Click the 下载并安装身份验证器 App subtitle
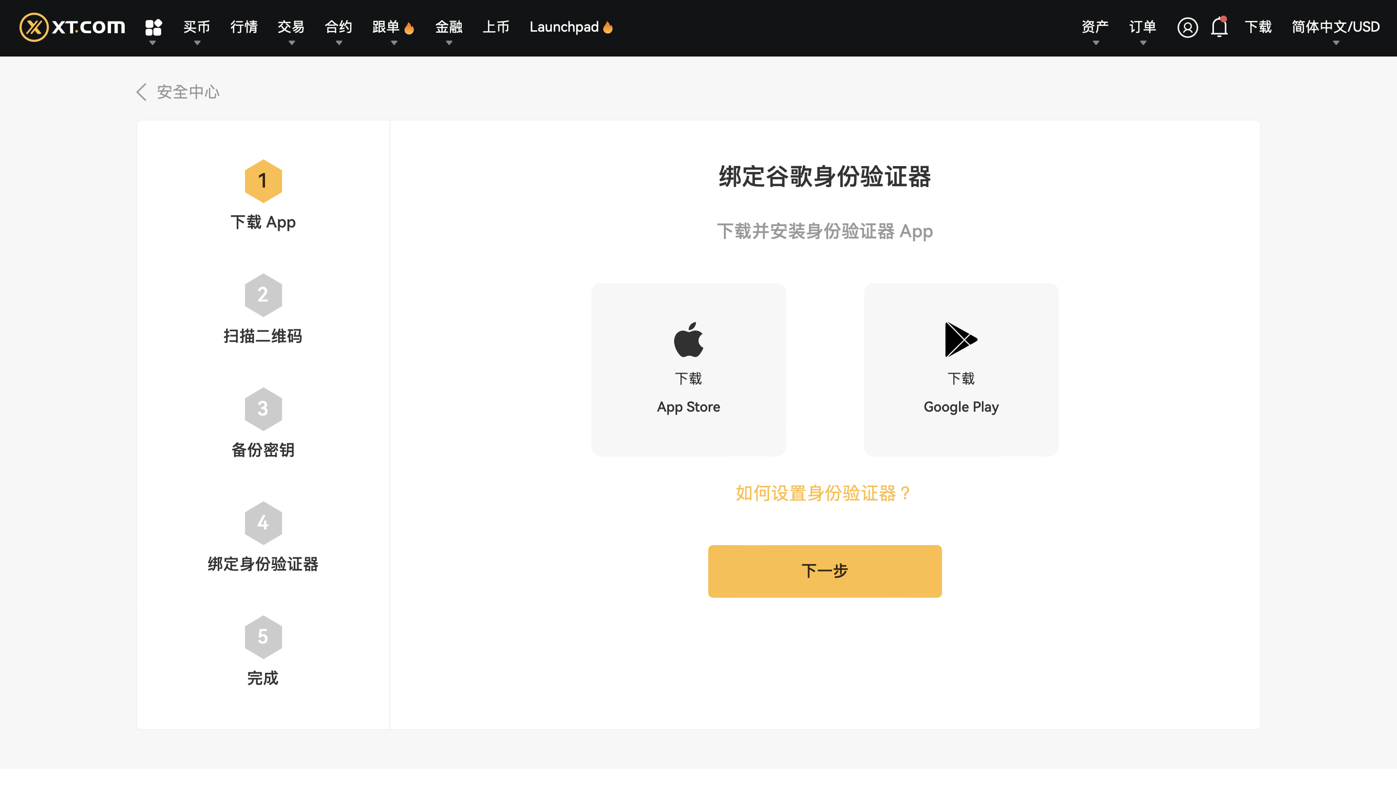The width and height of the screenshot is (1397, 797). [825, 231]
